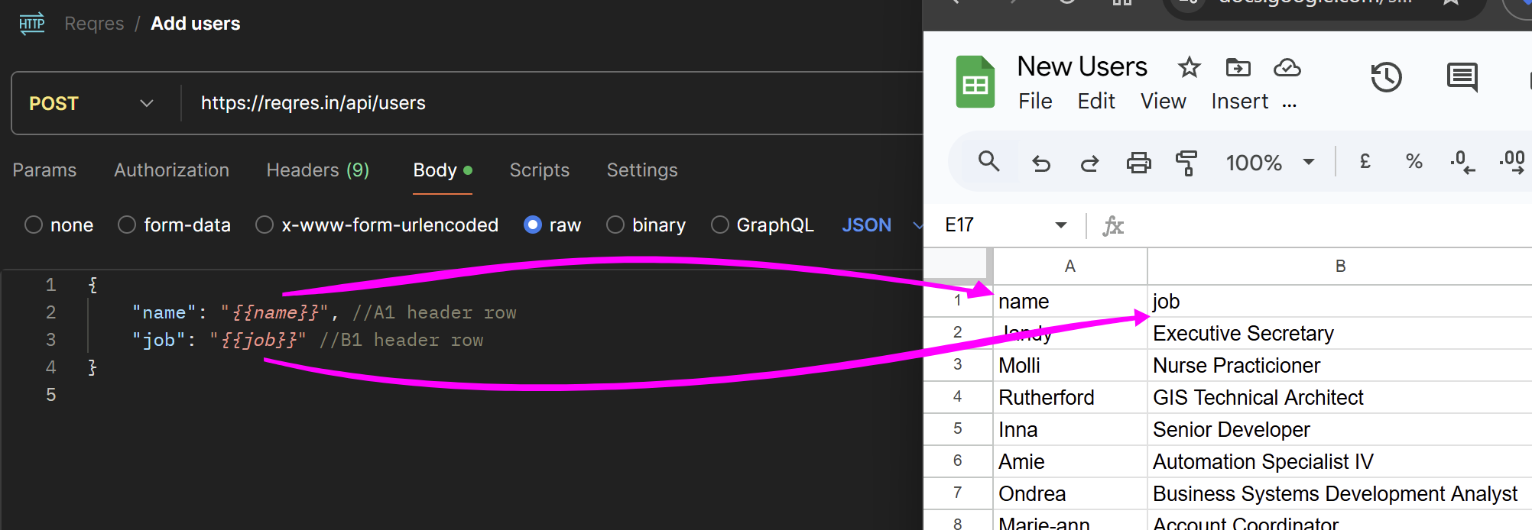Open the Settings tab
Screen dimensions: 1532x530
coord(642,170)
